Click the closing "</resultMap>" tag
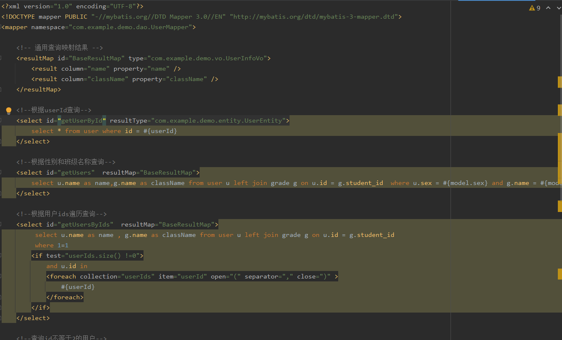The width and height of the screenshot is (562, 340). 39,89
